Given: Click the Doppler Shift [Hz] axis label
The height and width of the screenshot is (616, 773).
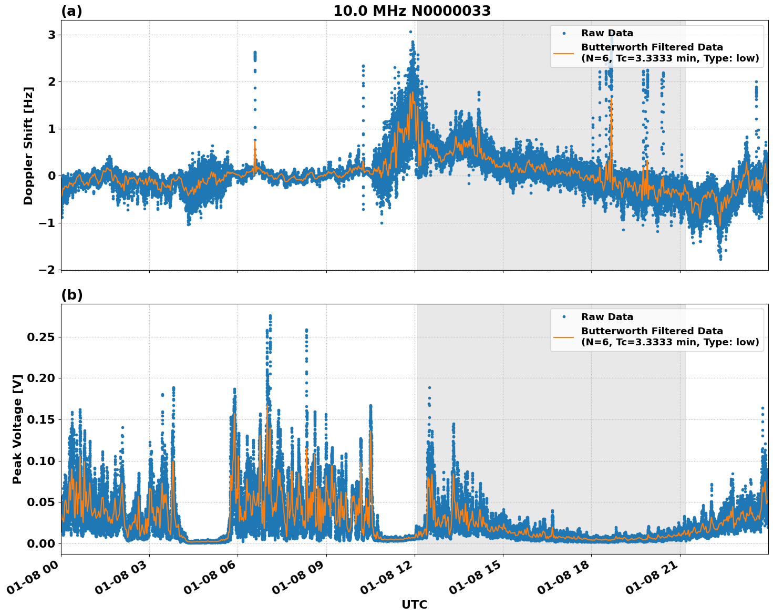Looking at the screenshot, I should coord(30,145).
